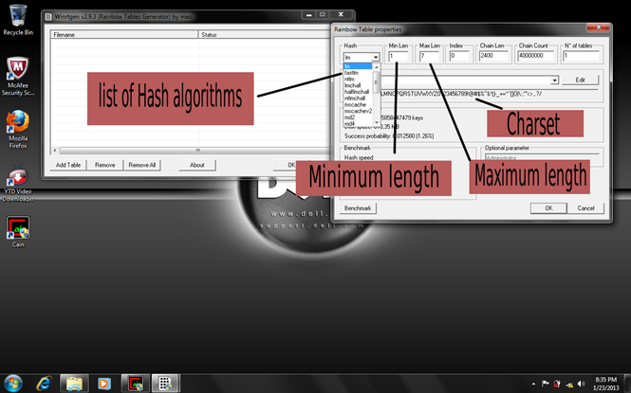Select "ntlm" in the hash list
The height and width of the screenshot is (393, 631).
[351, 79]
